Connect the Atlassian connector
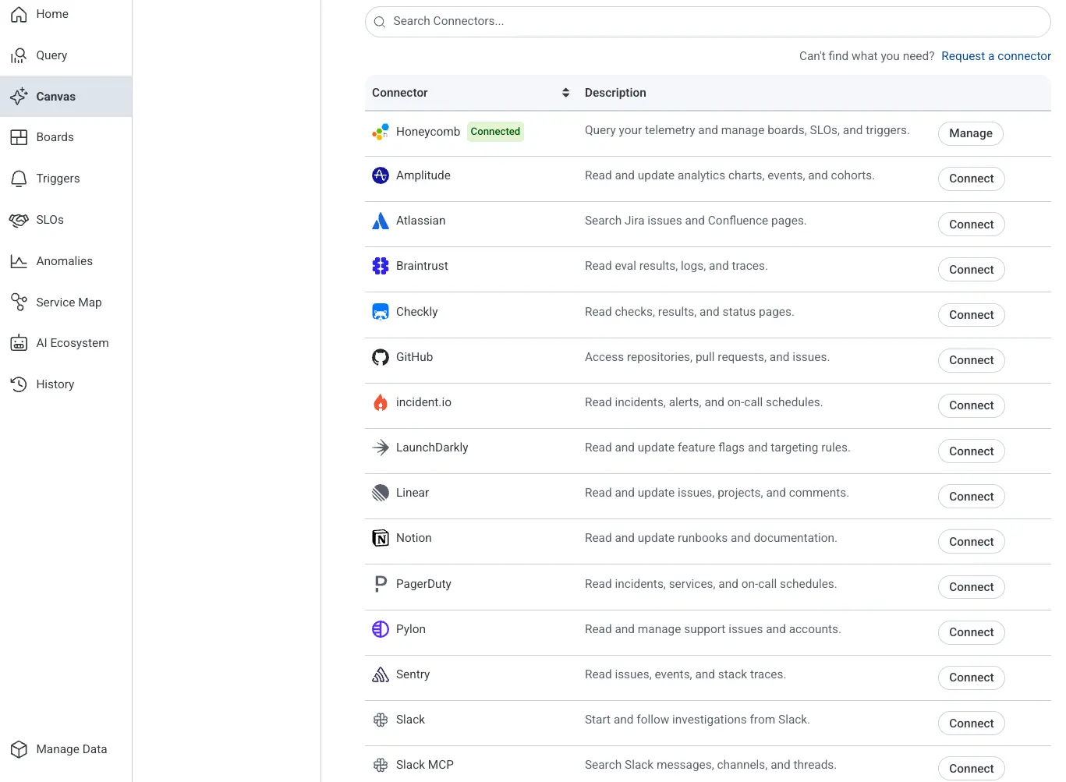Screen dimensions: 1066x782 (972, 225)
